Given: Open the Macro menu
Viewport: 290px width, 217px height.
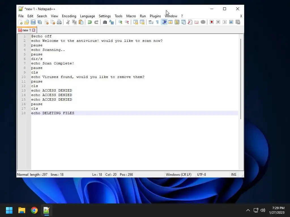Looking at the screenshot, I should pos(131,16).
